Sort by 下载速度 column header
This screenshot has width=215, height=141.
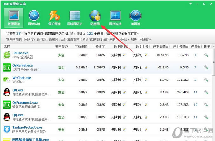(x=81, y=47)
